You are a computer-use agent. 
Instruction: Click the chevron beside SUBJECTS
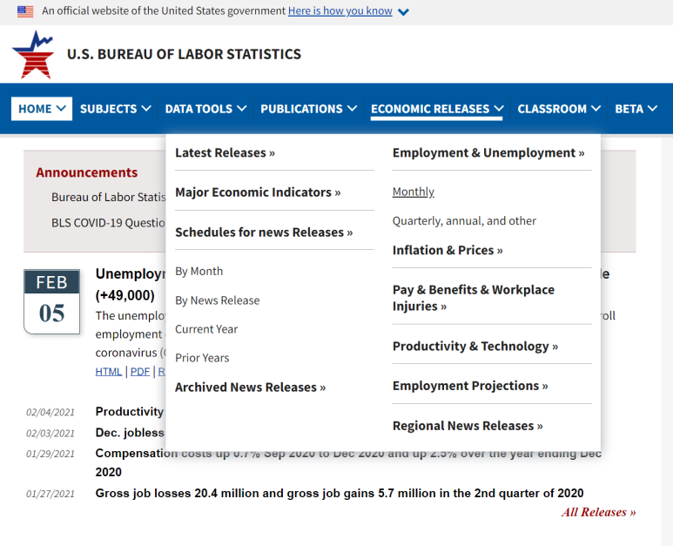pos(146,109)
